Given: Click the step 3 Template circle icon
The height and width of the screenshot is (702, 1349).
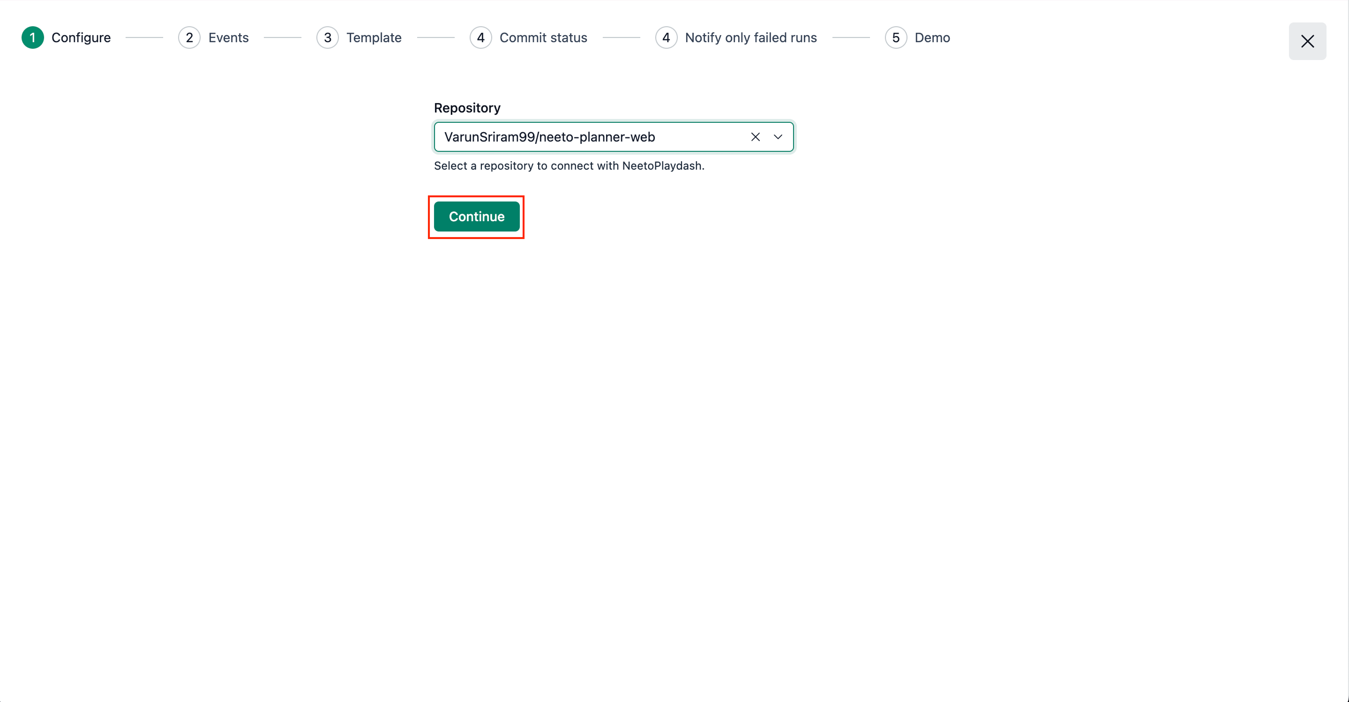Looking at the screenshot, I should click(327, 37).
